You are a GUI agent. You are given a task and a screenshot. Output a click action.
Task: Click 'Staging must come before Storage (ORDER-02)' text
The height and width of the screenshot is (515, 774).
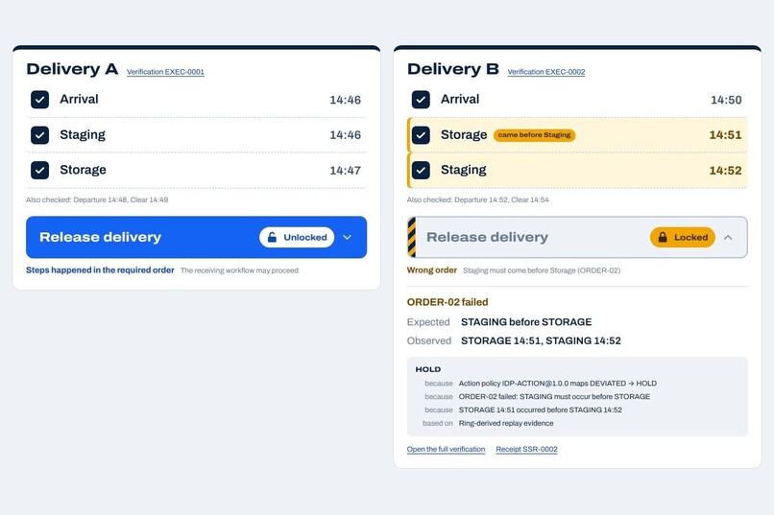[542, 270]
